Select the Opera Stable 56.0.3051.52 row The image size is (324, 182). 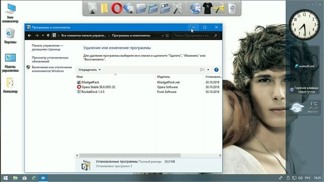click(x=148, y=87)
